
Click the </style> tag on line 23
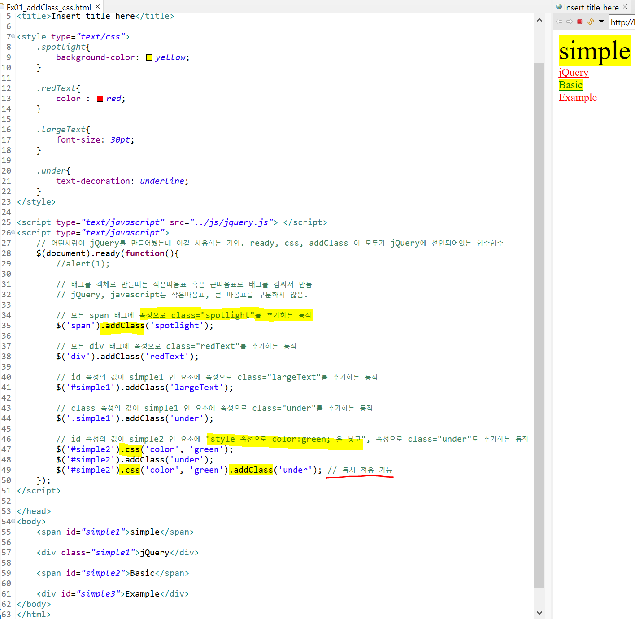(x=36, y=202)
